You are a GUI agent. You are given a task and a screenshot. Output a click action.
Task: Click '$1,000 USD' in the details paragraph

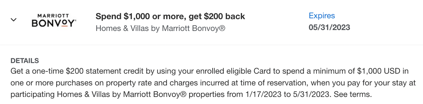379,71
